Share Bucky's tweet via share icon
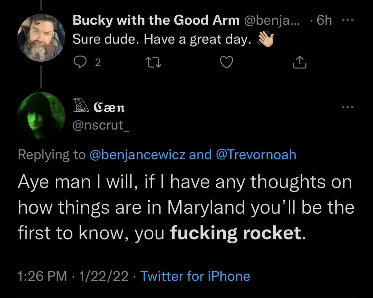The image size is (373, 298). 300,63
